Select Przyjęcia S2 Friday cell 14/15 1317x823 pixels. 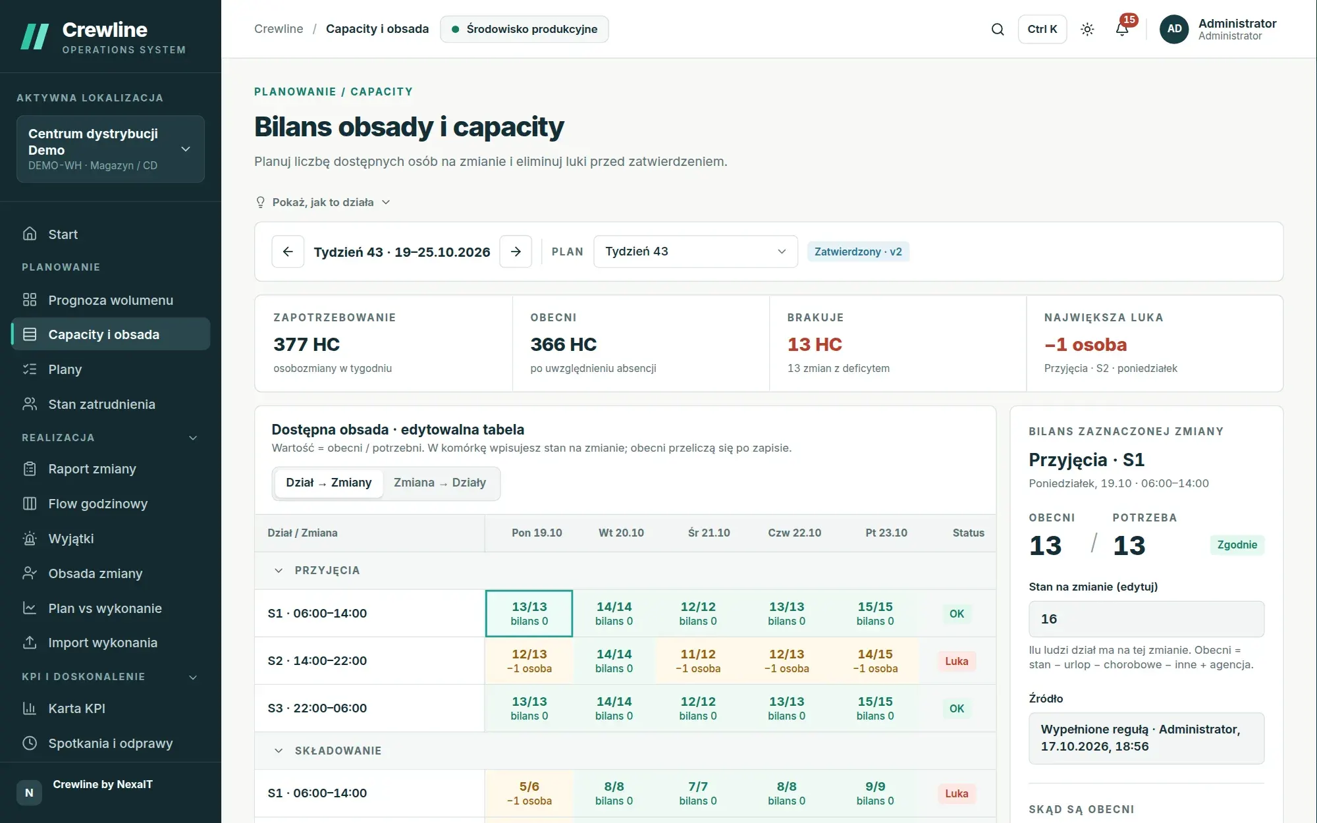(875, 660)
